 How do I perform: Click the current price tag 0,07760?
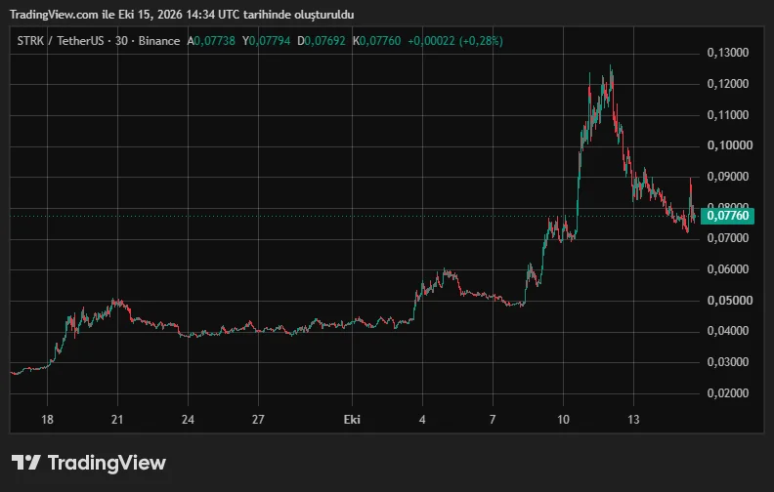pos(727,216)
